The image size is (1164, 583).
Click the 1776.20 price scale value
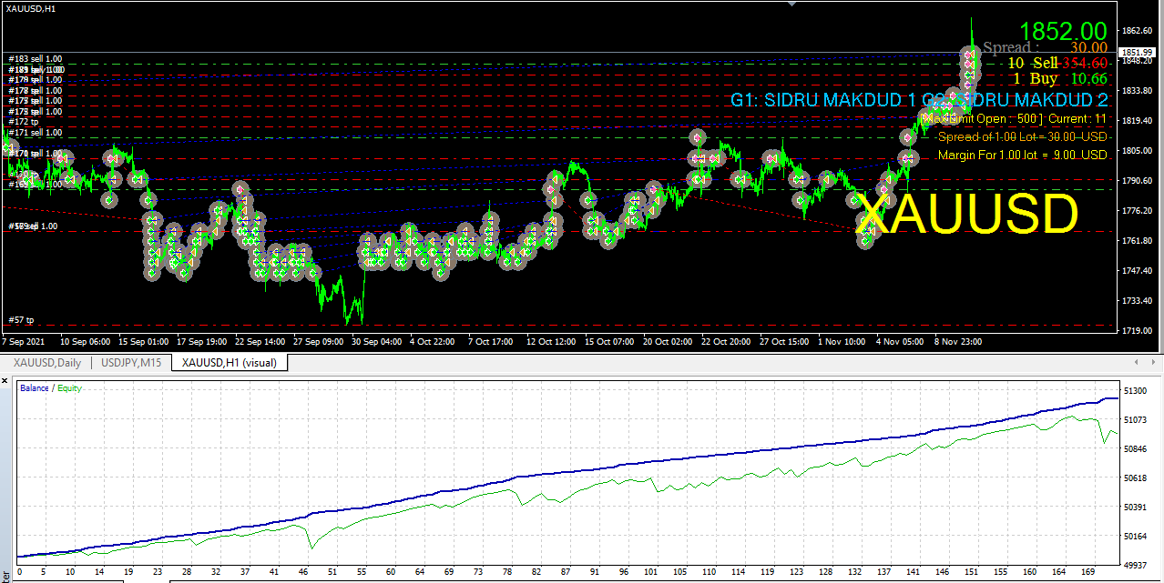[x=1138, y=211]
